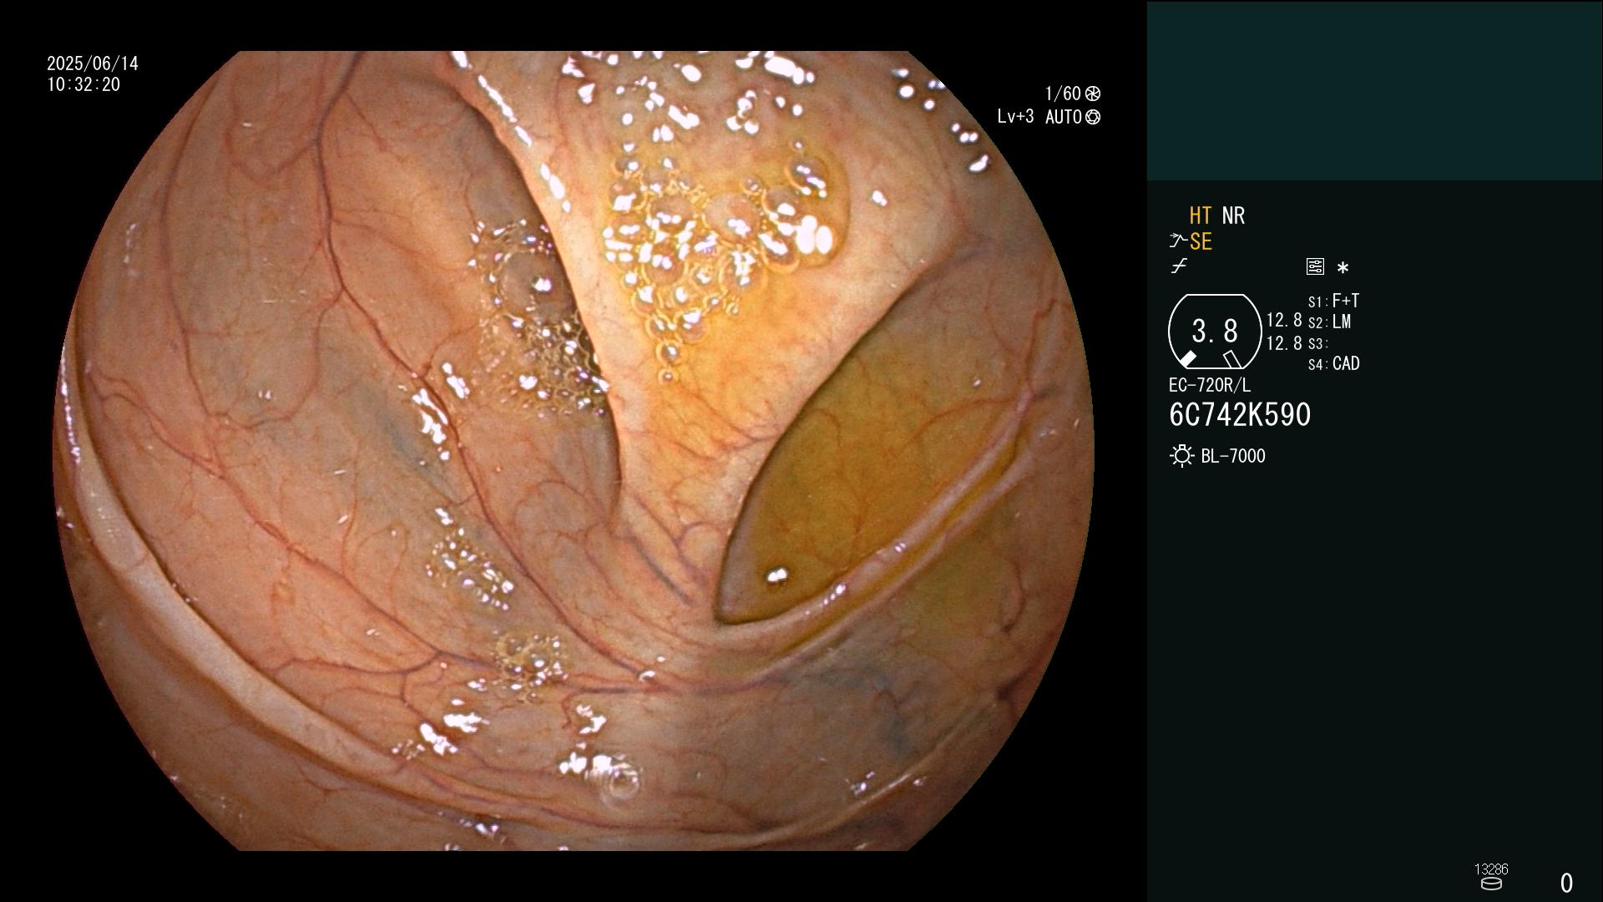
Task: Click the scope model EC-720R/L
Action: point(1210,385)
